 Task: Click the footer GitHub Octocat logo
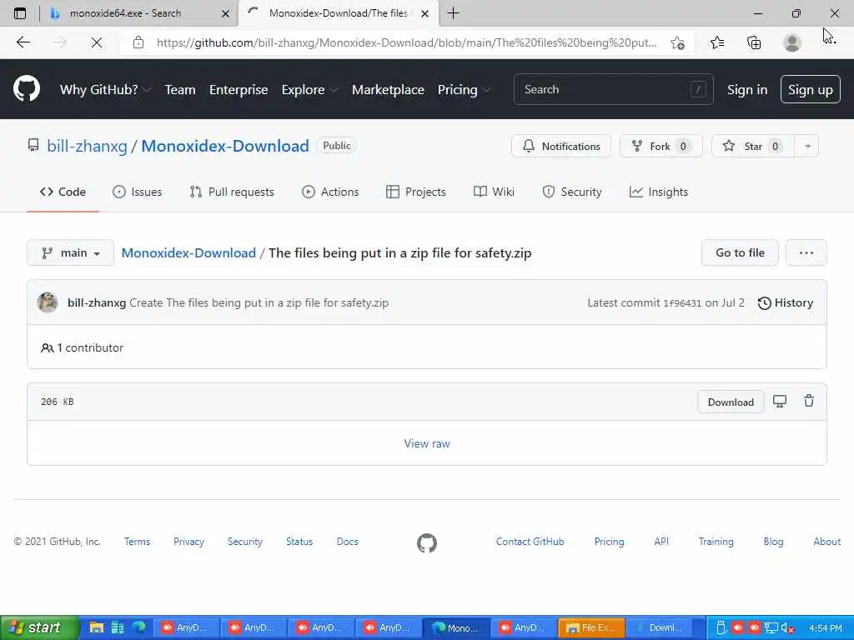(x=426, y=542)
